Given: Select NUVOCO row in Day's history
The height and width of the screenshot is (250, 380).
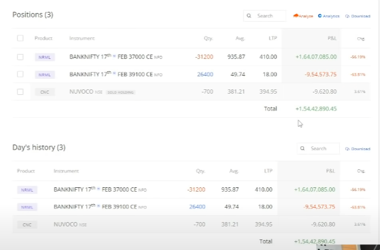Looking at the screenshot, I should 192,225.
